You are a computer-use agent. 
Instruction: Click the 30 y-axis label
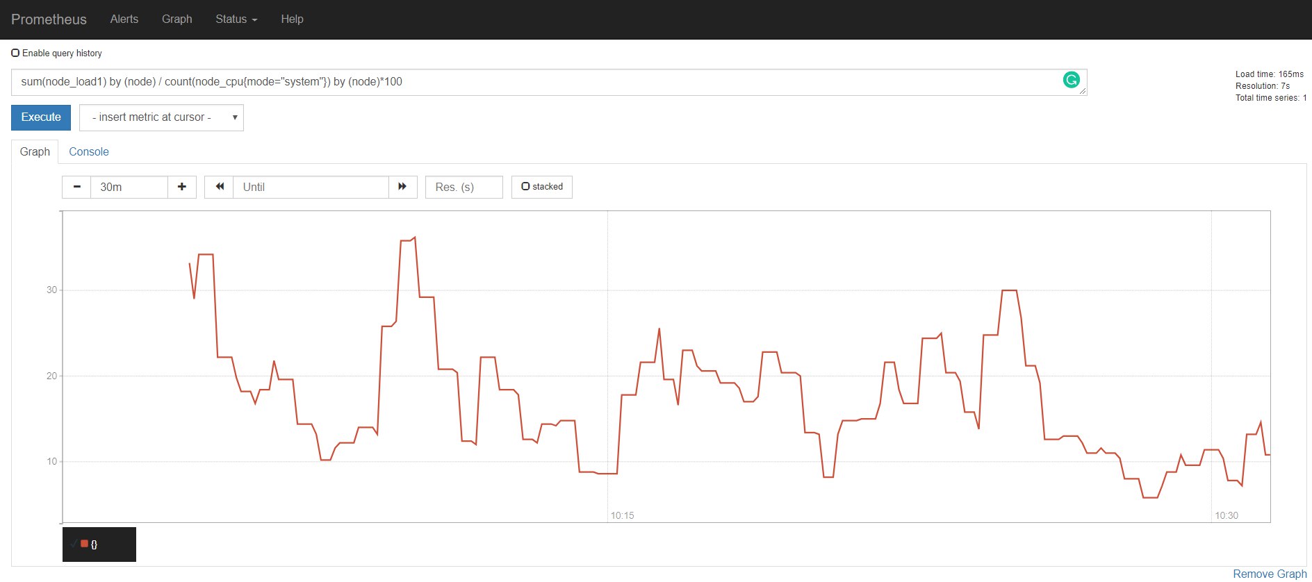pos(51,290)
